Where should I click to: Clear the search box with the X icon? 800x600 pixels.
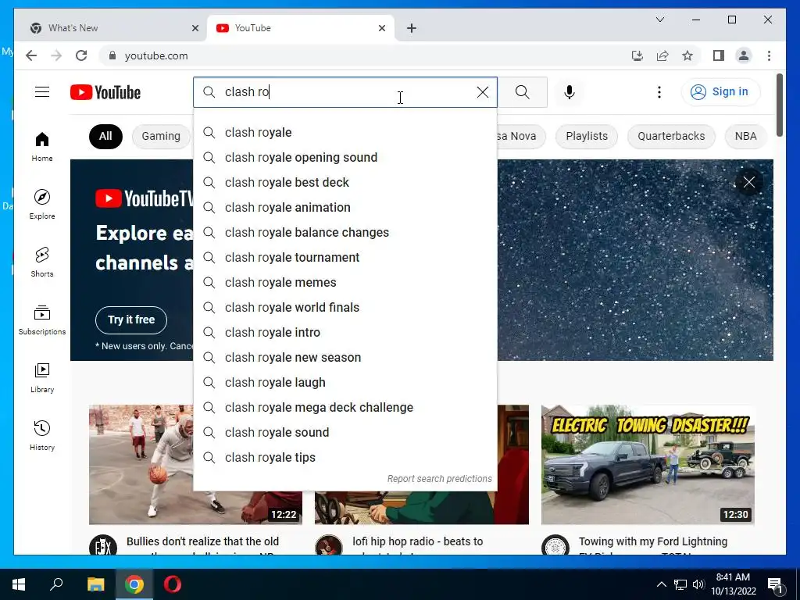[x=482, y=92]
